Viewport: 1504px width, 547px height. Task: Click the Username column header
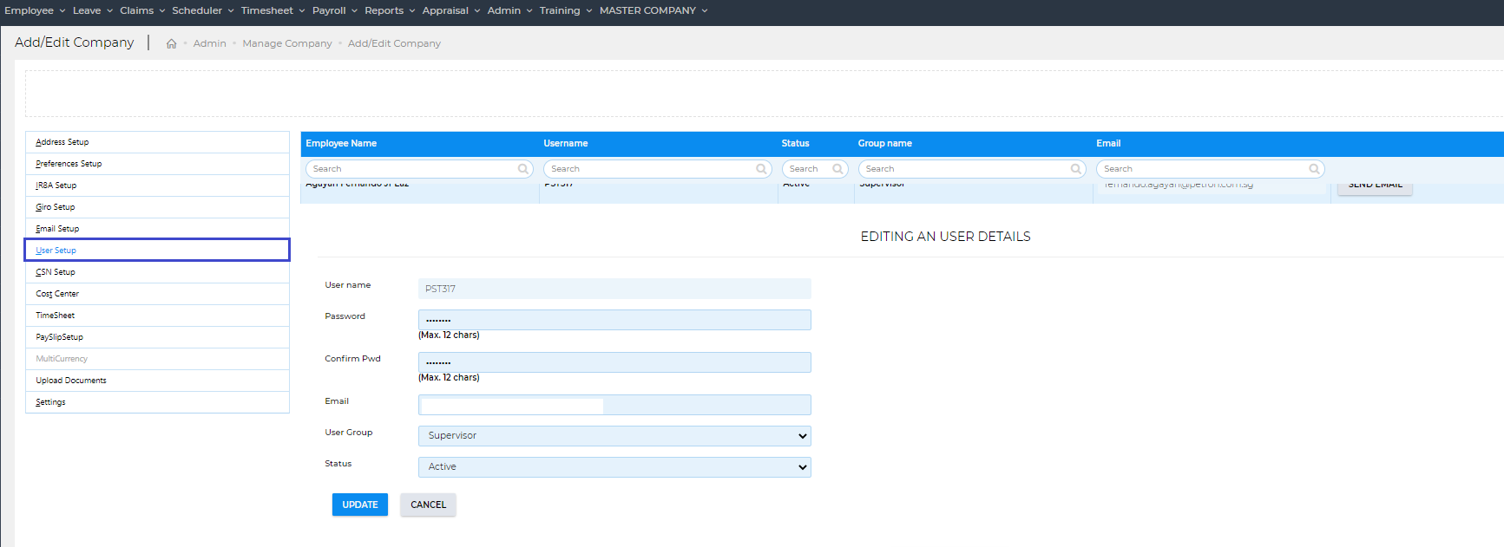566,144
